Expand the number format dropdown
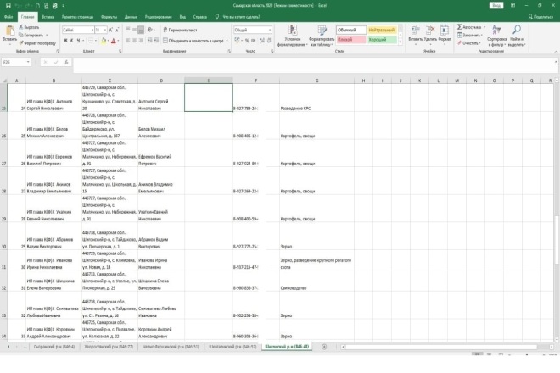560x373 pixels. click(269, 30)
